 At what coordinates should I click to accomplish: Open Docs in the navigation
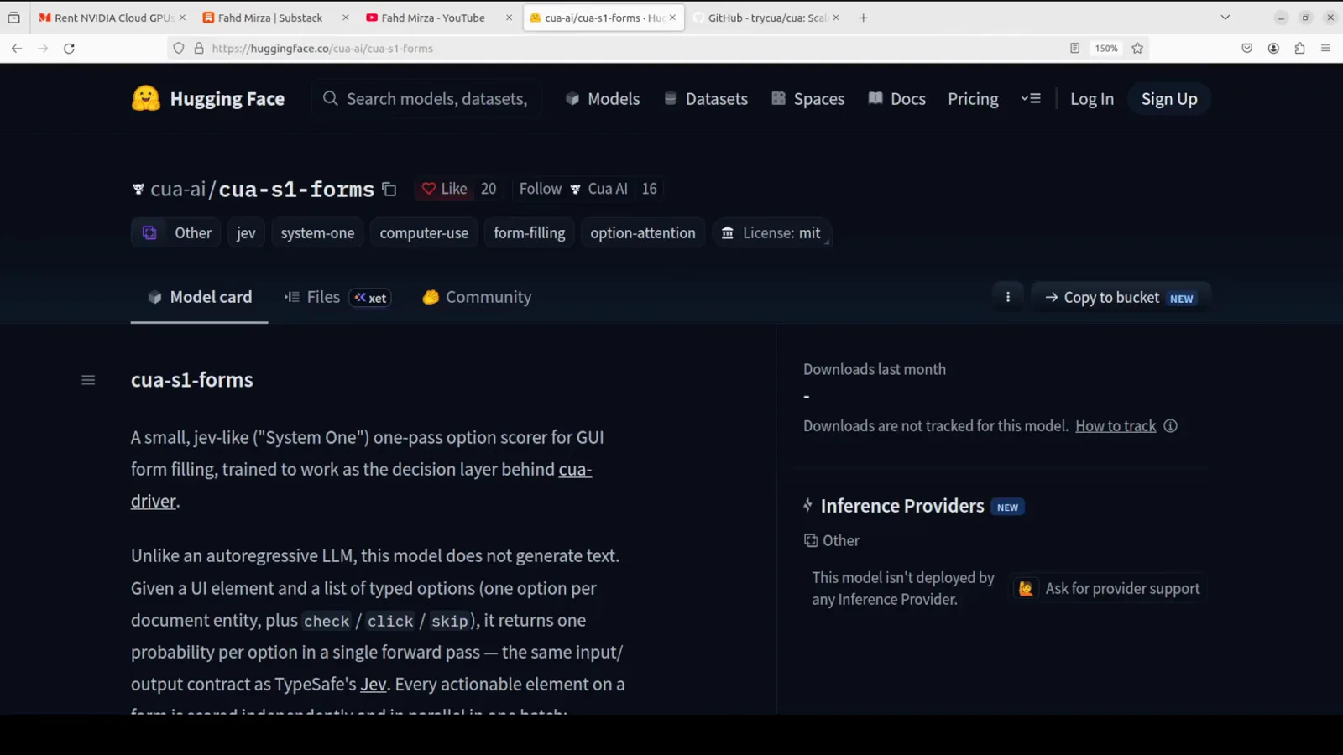[x=896, y=99]
